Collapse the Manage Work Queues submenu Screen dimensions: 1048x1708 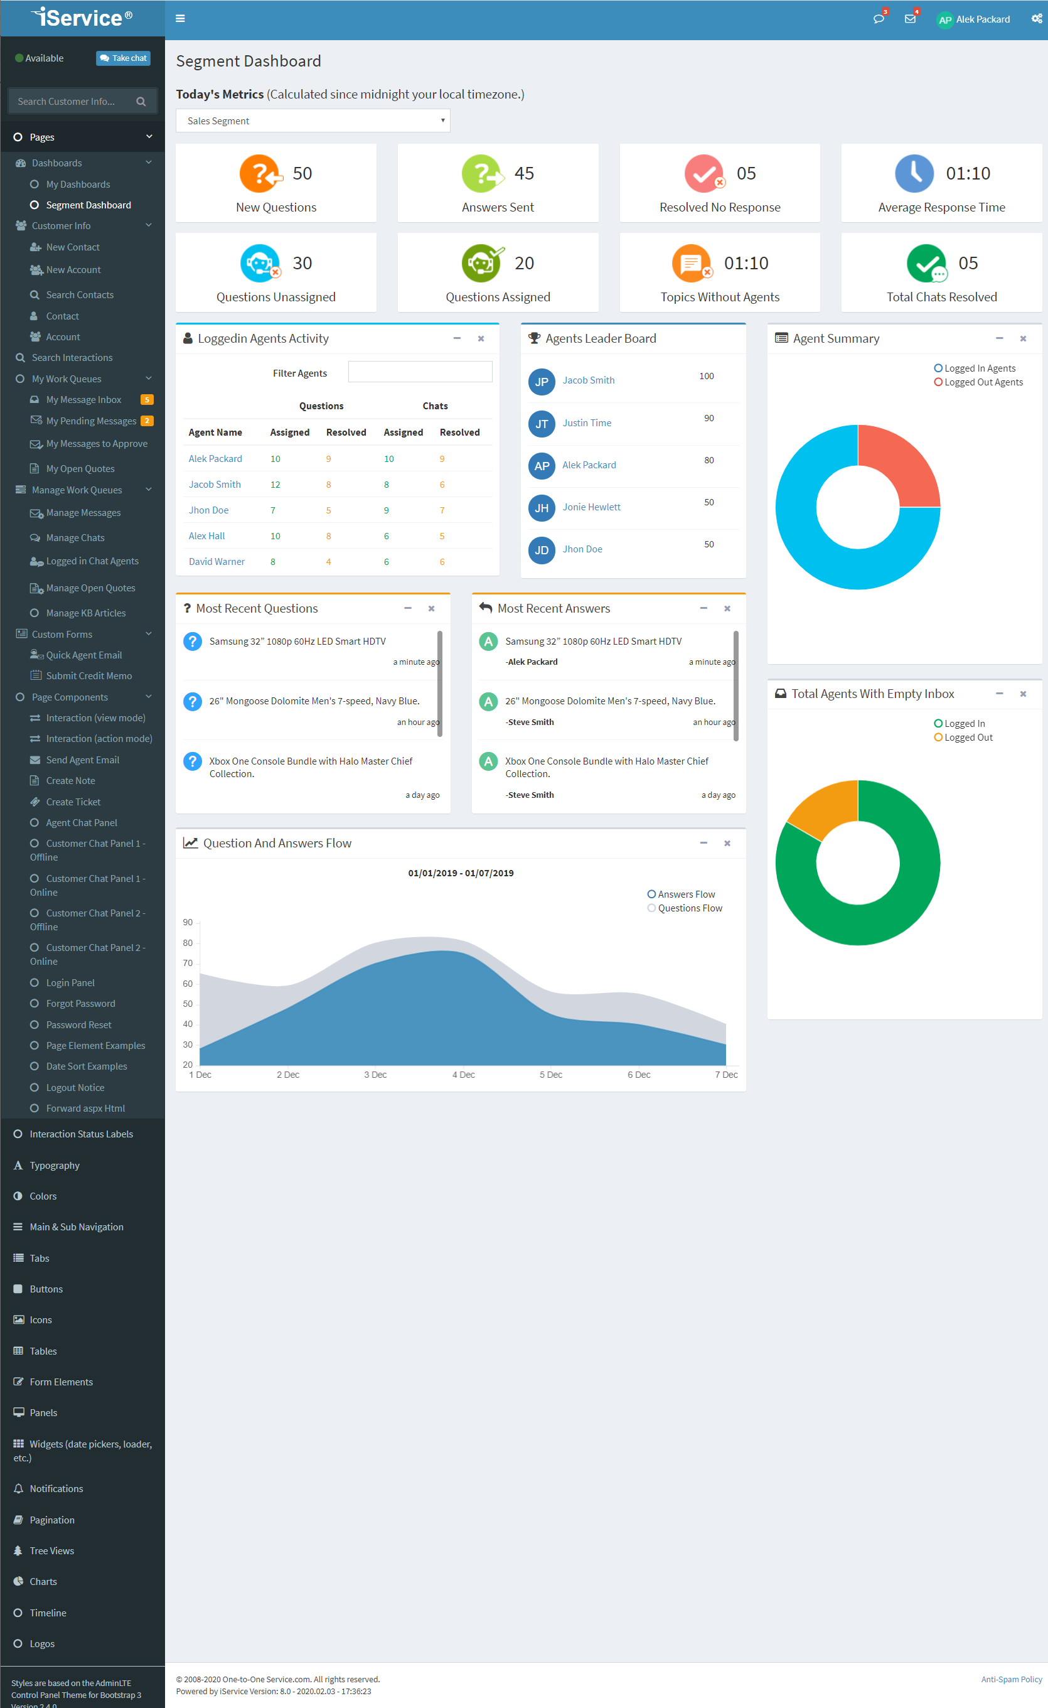click(x=82, y=490)
